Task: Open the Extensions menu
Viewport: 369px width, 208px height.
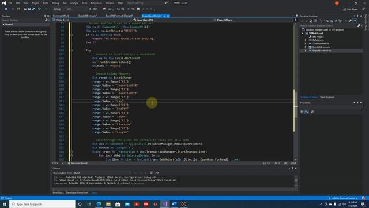Action: pos(96,3)
